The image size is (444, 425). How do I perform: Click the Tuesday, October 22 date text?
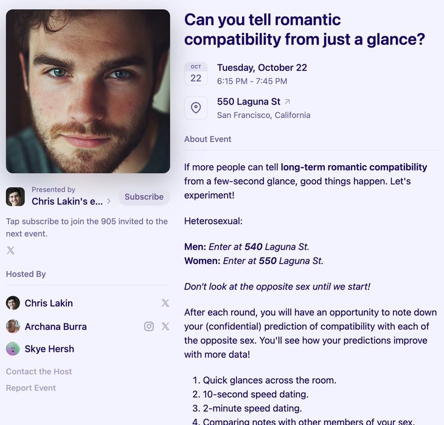262,67
